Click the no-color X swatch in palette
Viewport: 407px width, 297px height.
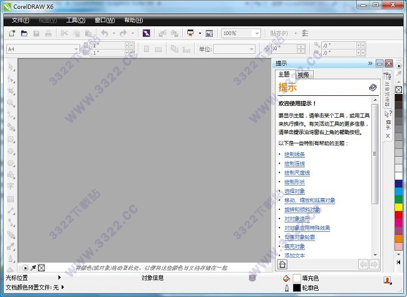point(398,90)
